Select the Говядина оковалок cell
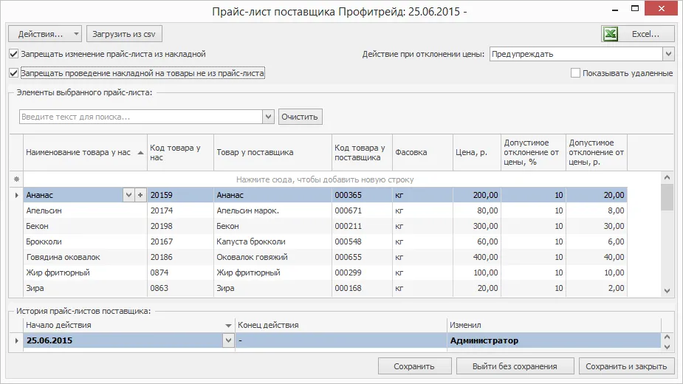This screenshot has height=384, width=683. pos(86,257)
